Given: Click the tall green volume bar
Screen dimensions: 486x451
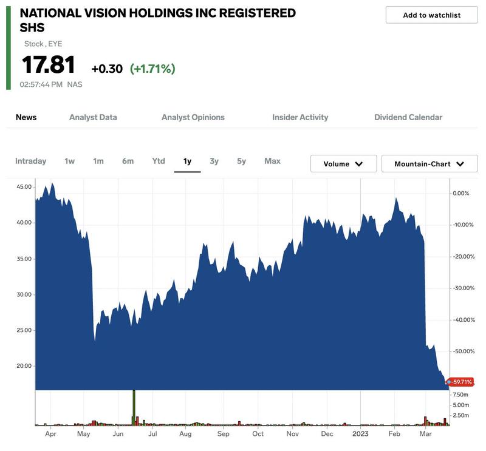Looking at the screenshot, I should (x=134, y=408).
